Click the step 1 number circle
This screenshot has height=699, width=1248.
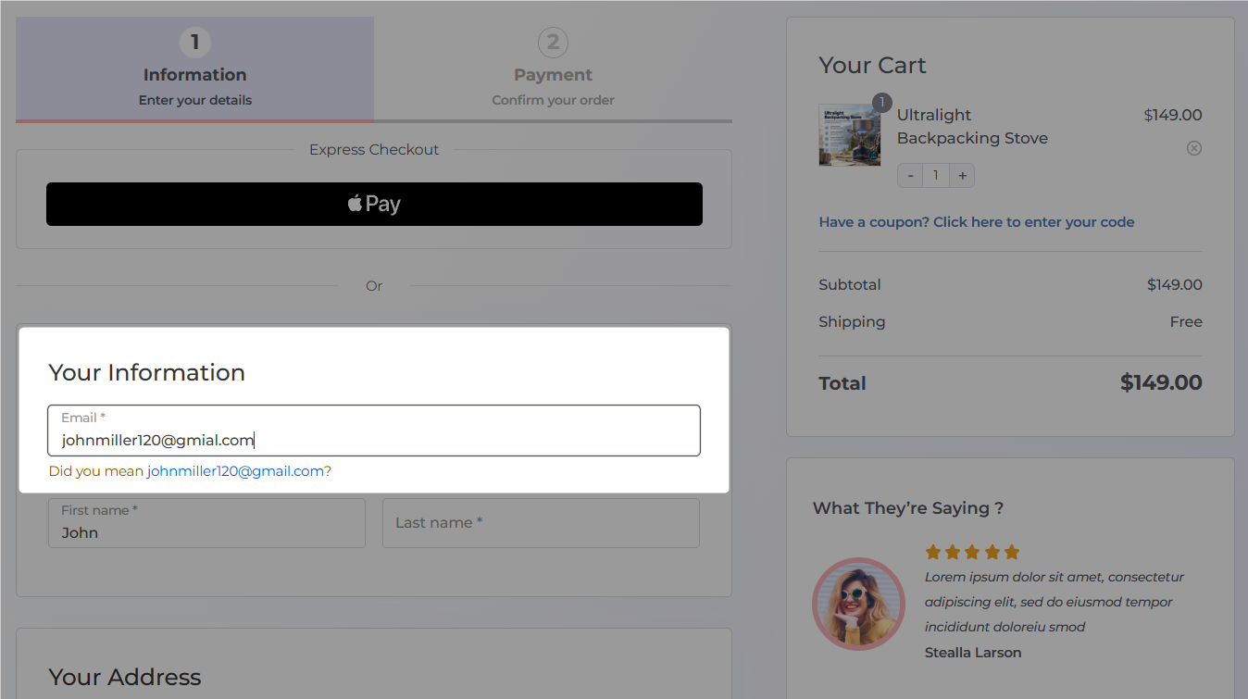click(x=194, y=42)
